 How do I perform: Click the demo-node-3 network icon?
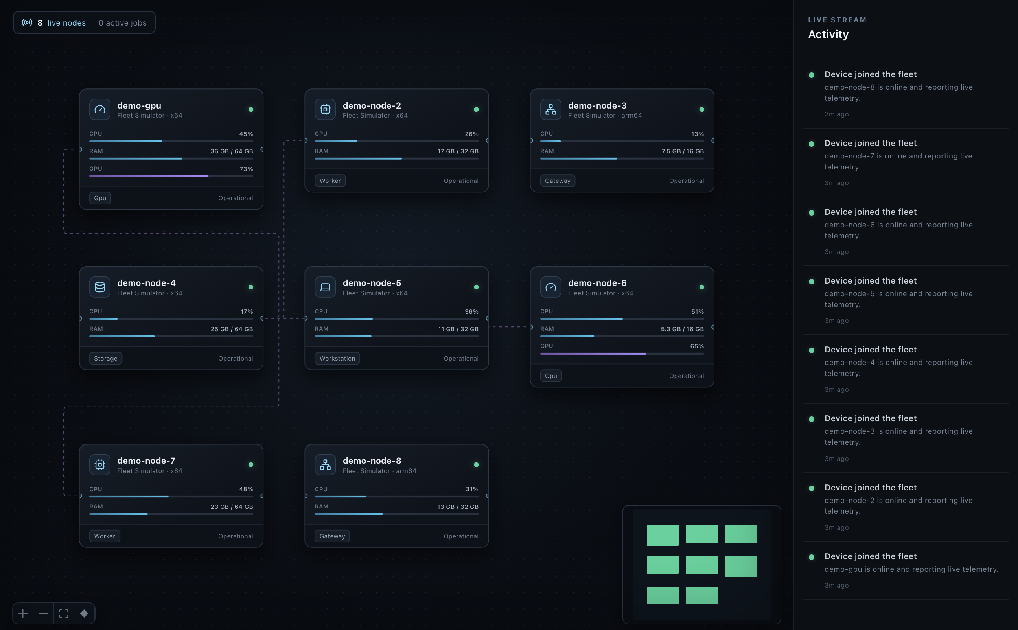click(550, 110)
